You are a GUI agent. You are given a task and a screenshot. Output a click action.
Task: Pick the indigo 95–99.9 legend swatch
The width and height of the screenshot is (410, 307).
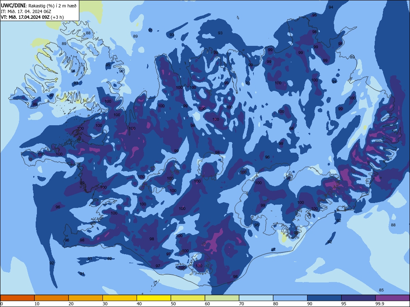pyautogui.click(x=358, y=298)
